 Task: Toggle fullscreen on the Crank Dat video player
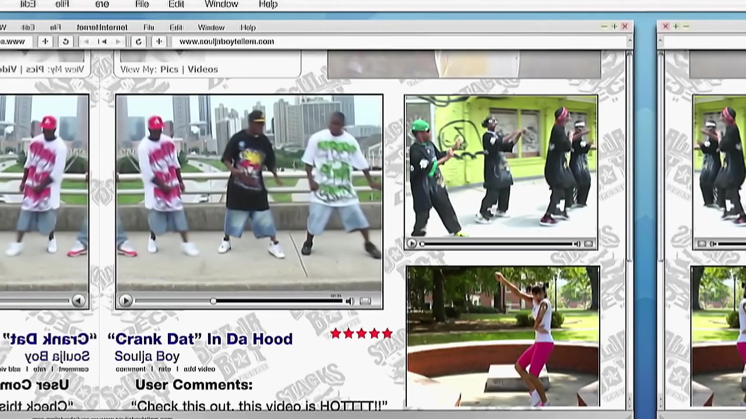pos(365,301)
